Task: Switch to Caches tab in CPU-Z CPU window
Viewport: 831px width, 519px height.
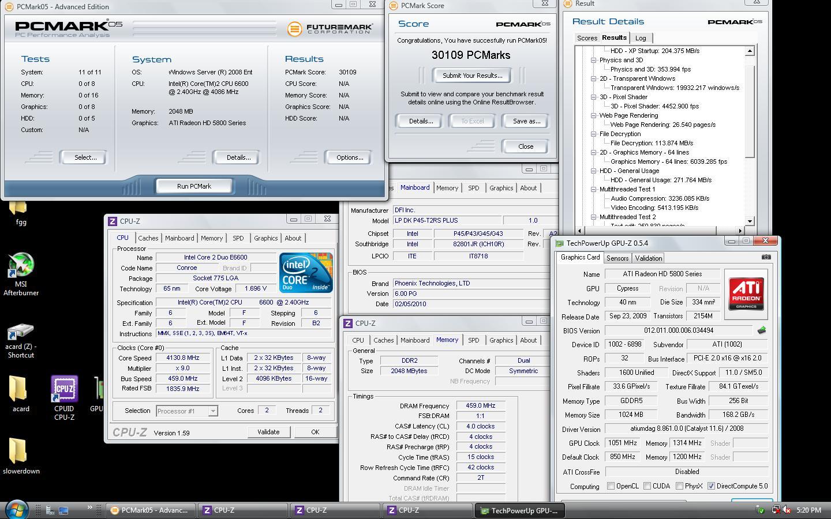Action: (x=148, y=238)
